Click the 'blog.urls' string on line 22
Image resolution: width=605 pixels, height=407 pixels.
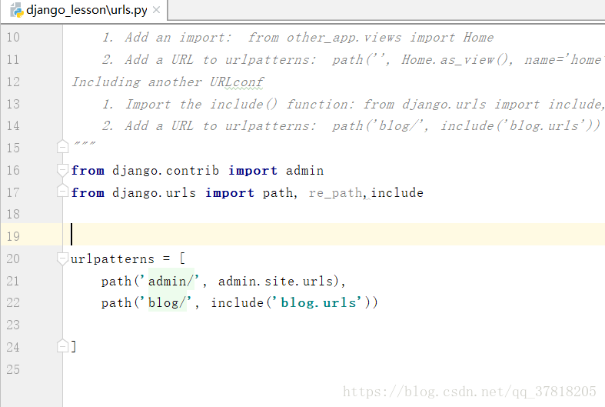(x=317, y=302)
